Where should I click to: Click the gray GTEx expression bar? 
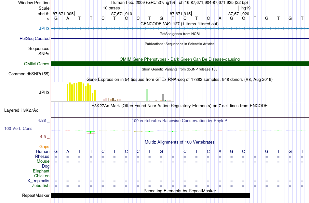163,98
